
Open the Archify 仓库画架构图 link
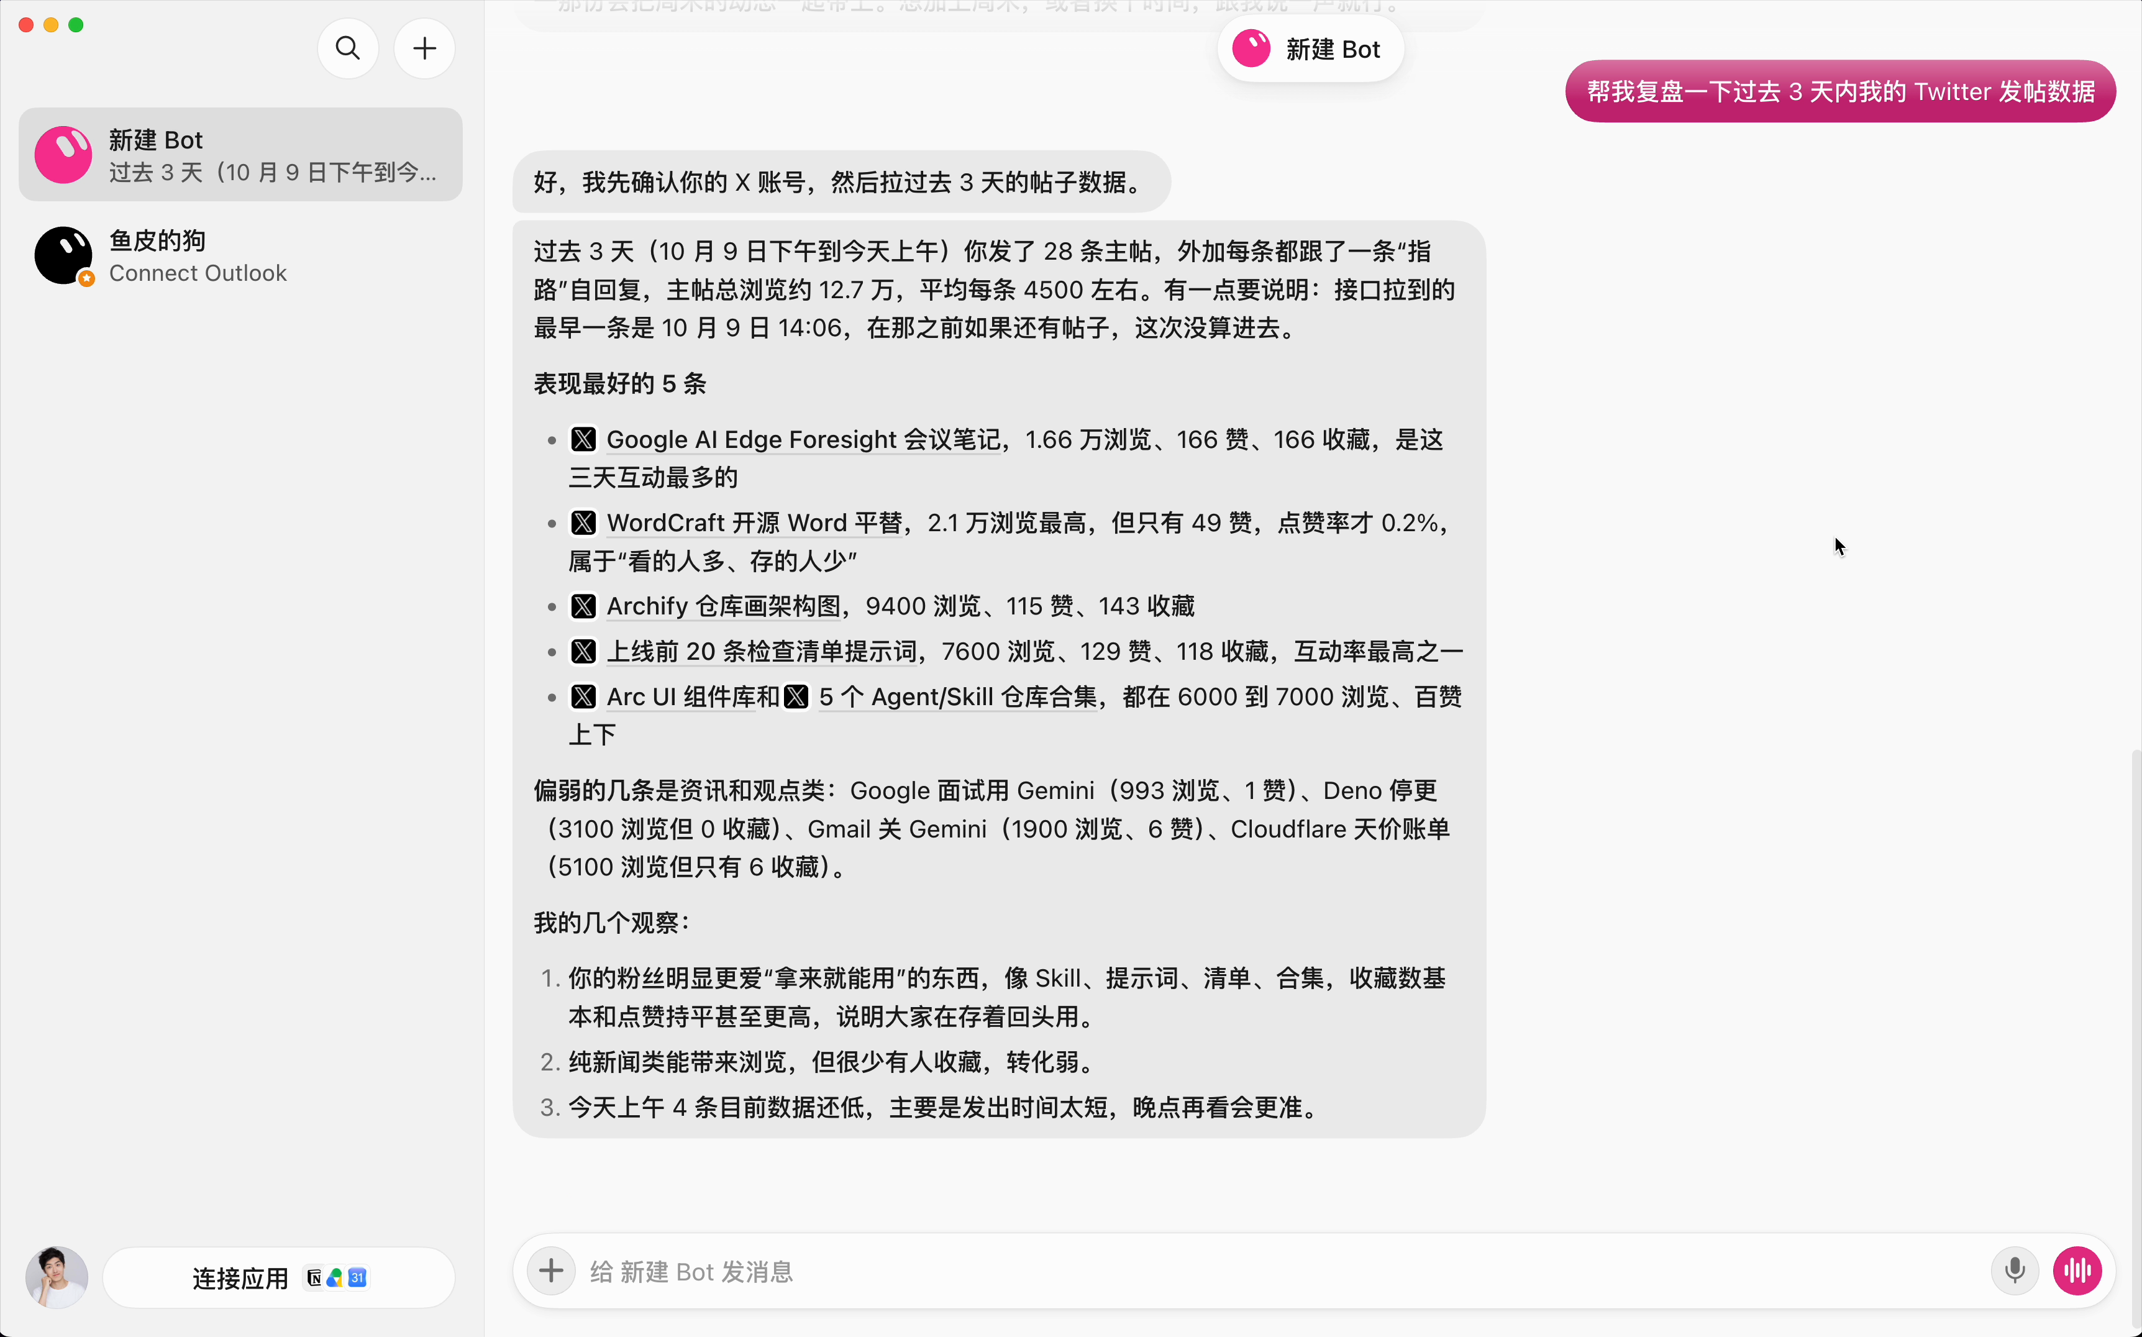tap(723, 606)
